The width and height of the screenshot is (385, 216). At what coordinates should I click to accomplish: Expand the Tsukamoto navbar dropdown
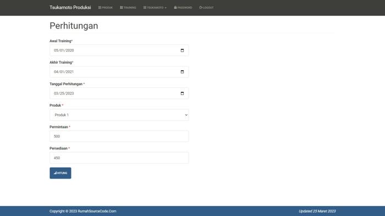155,8
